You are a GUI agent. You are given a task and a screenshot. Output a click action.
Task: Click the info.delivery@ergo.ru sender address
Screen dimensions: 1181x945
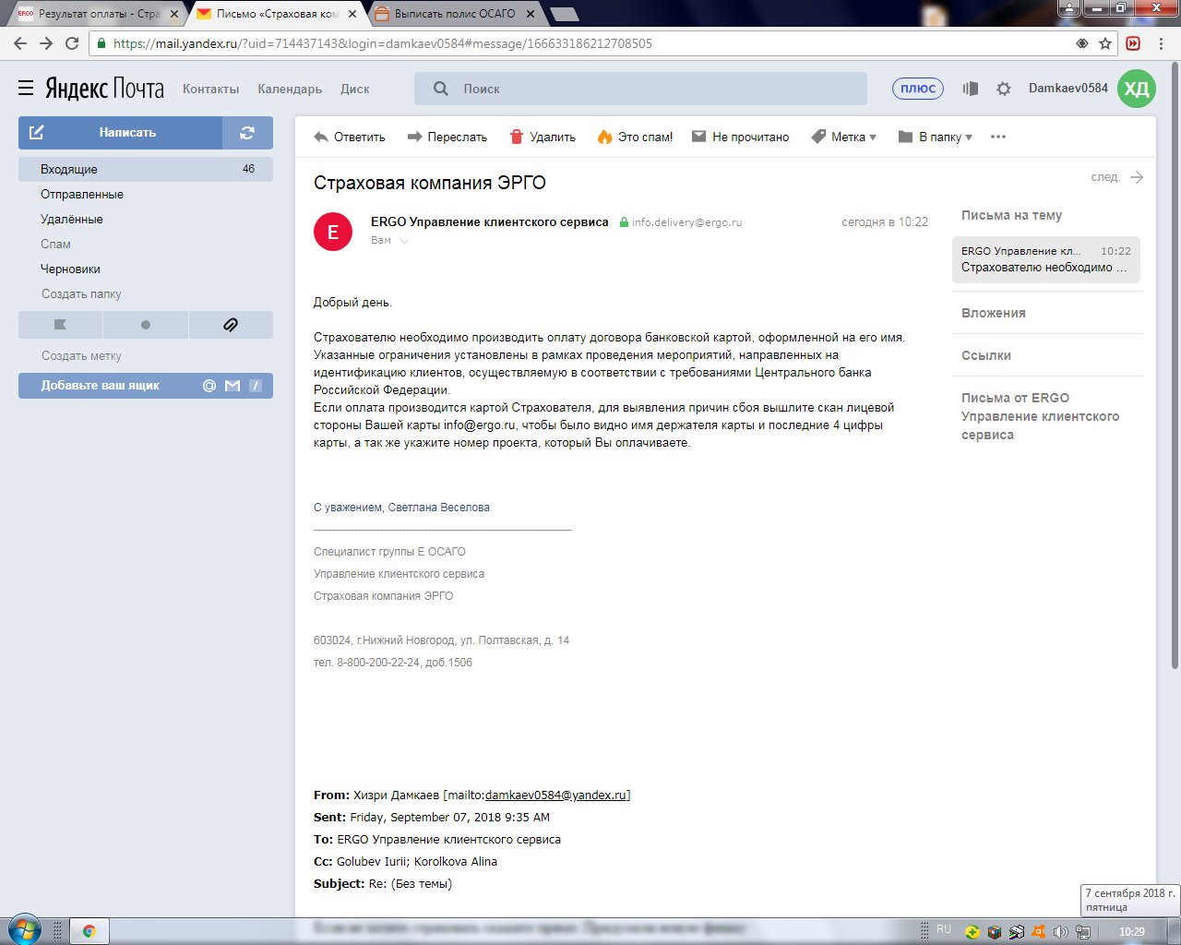click(686, 222)
